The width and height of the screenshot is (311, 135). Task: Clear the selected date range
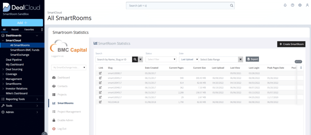tap(241, 59)
